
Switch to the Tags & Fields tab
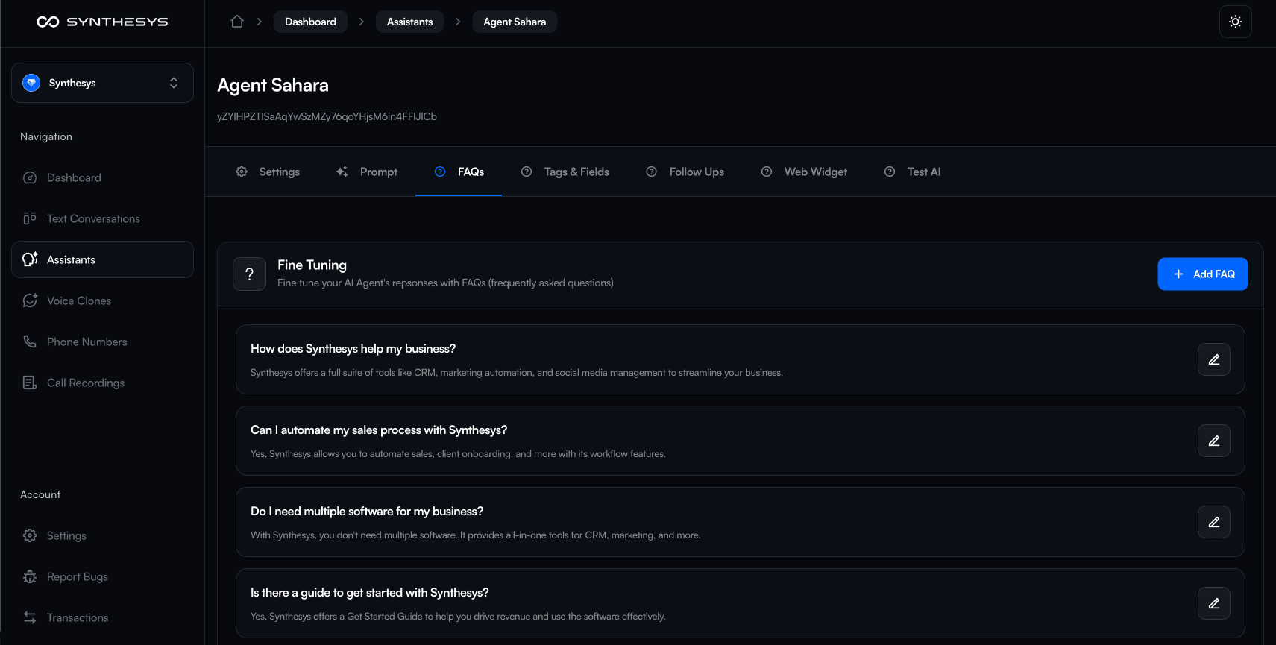[565, 172]
